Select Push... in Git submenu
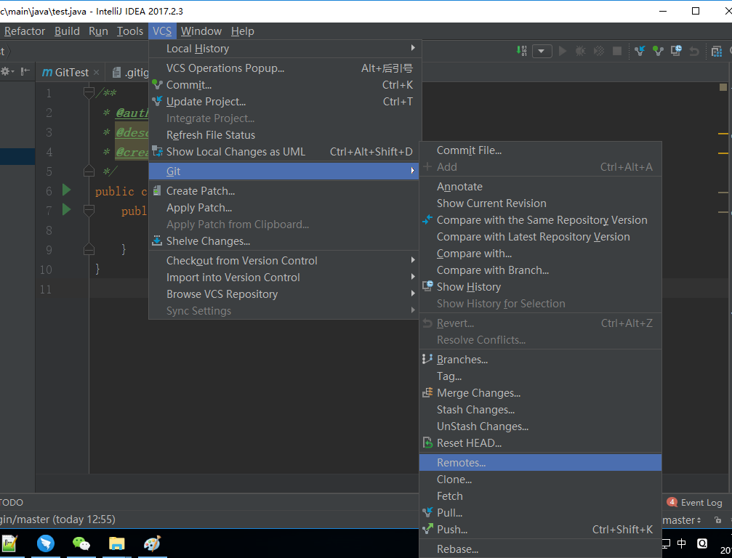 [541, 530]
